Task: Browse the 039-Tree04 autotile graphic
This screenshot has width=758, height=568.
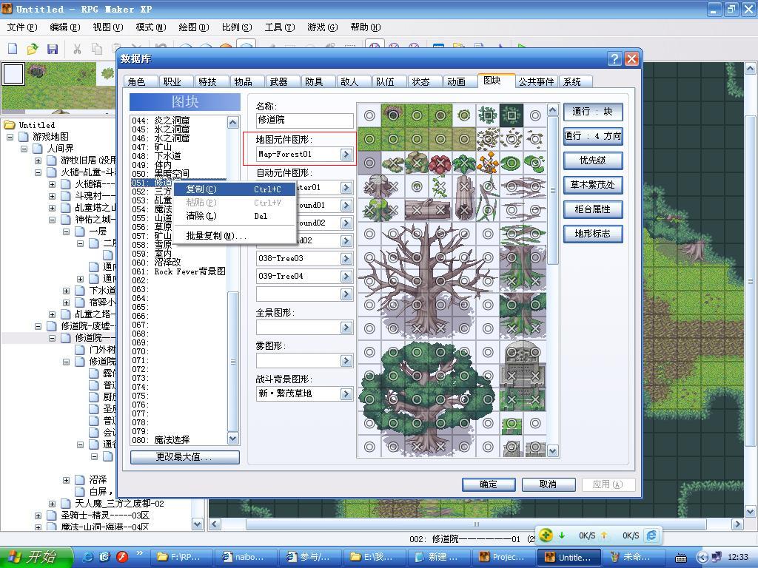Action: click(x=346, y=277)
